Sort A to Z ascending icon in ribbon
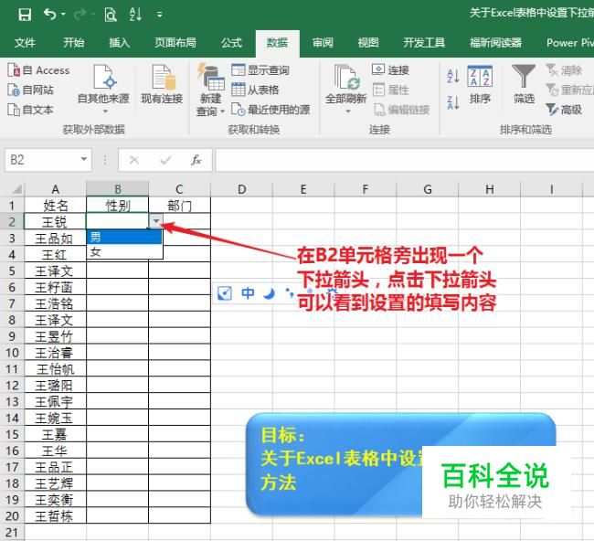594x541 pixels. [453, 76]
